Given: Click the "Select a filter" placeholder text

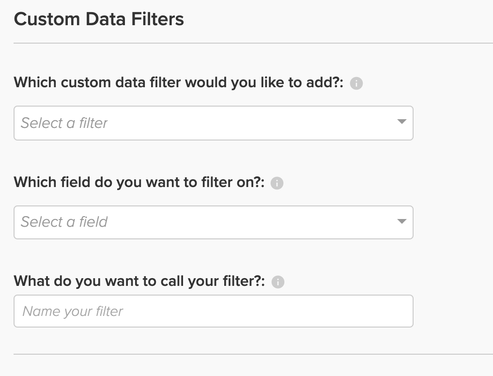Looking at the screenshot, I should [64, 123].
